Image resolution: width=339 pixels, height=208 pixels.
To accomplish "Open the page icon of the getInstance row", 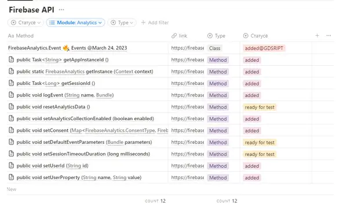I will (x=11, y=71).
